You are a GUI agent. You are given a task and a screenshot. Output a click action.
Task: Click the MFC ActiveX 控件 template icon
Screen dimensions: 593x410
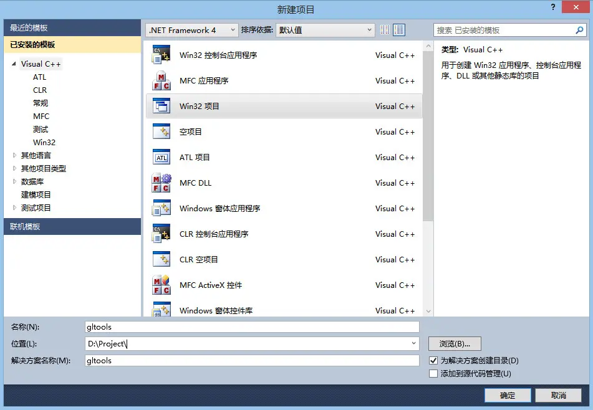click(x=162, y=285)
